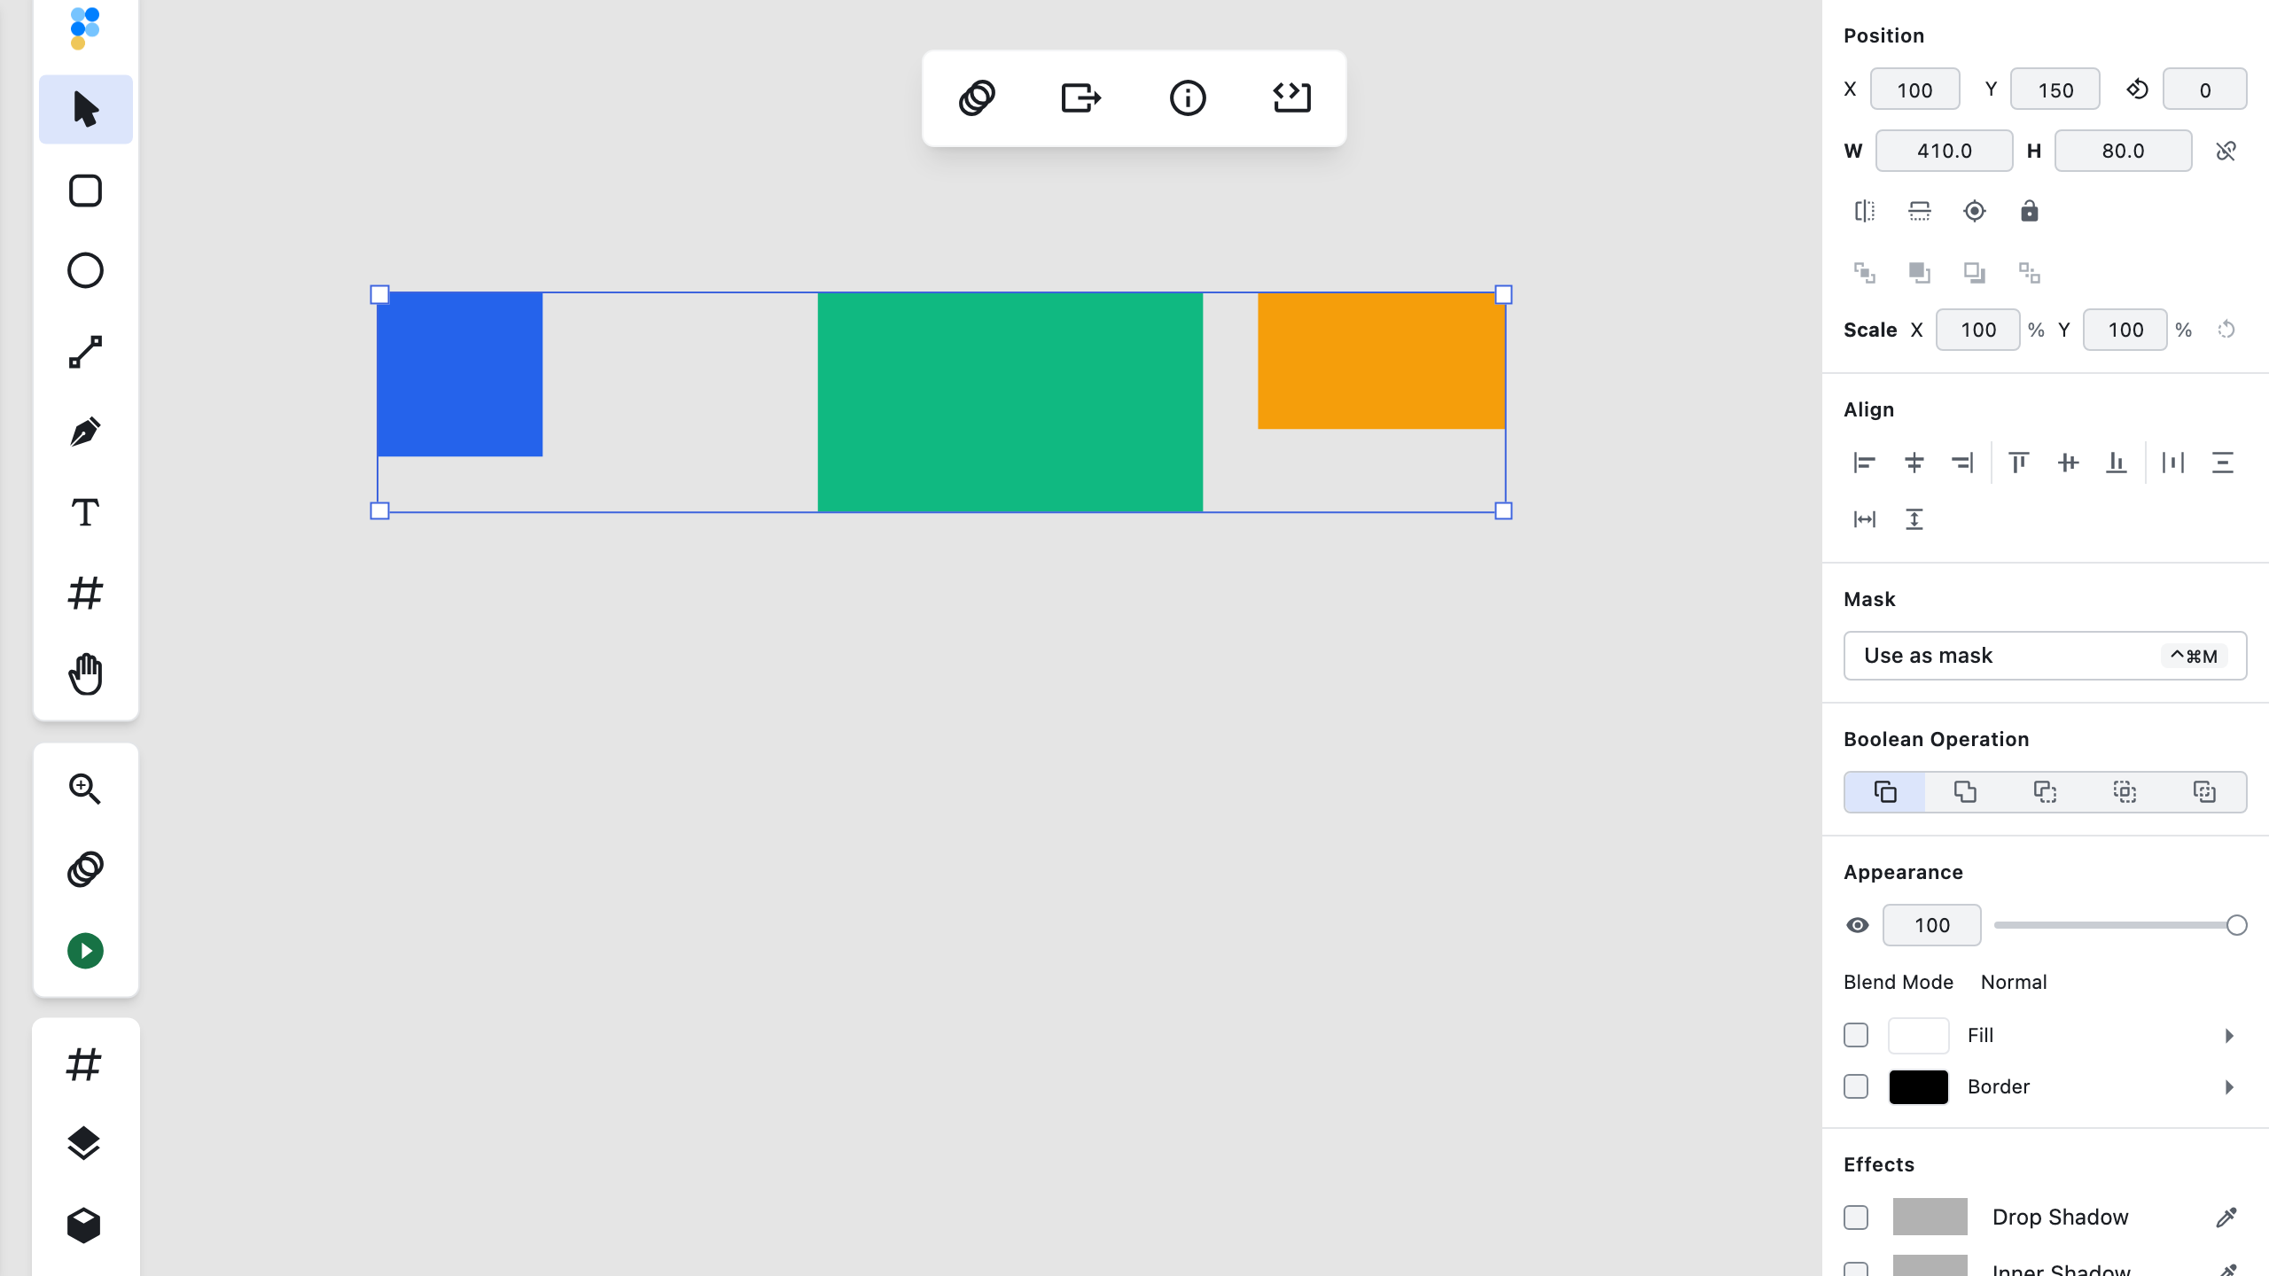The image size is (2269, 1276).
Task: Pick the Line tool
Action: coord(85,352)
